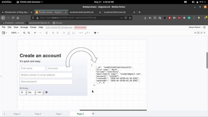Open the 100% zoom dropdown
This screenshot has width=208, height=117.
[x=15, y=33]
